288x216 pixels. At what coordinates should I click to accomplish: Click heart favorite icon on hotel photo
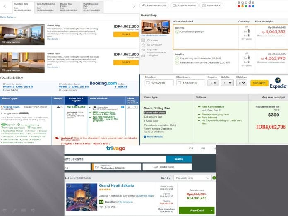[69, 186]
